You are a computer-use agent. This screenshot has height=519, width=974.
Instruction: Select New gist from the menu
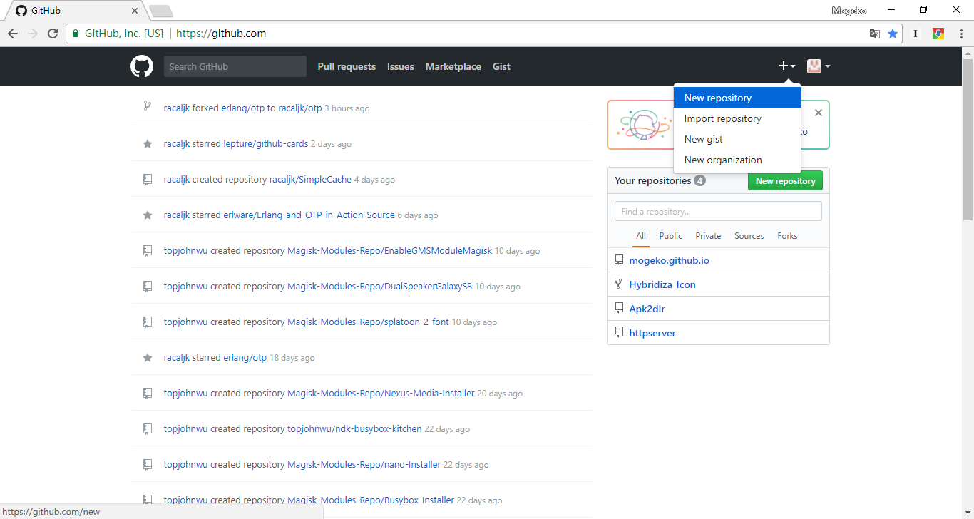[704, 139]
